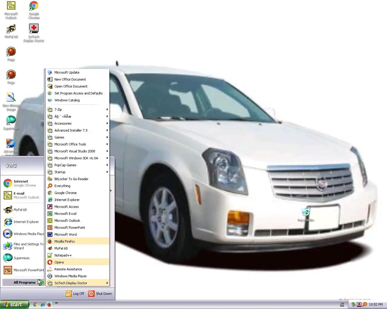Launch Microsoft Excel

(77, 214)
